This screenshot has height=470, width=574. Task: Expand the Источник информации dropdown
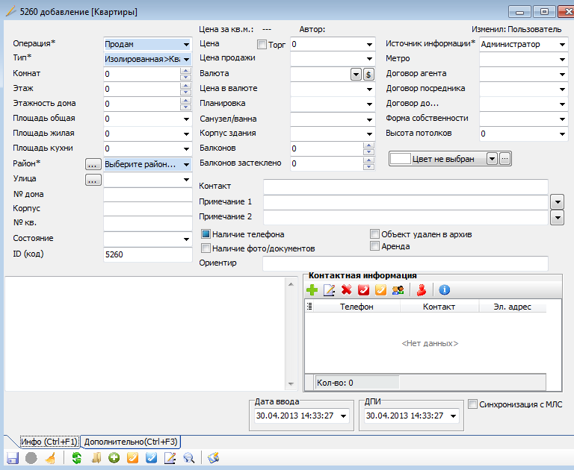click(x=561, y=44)
